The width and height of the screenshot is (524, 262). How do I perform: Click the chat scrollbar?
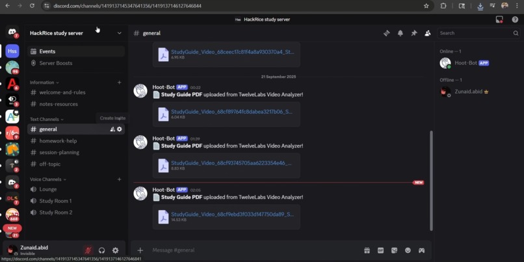click(431, 181)
